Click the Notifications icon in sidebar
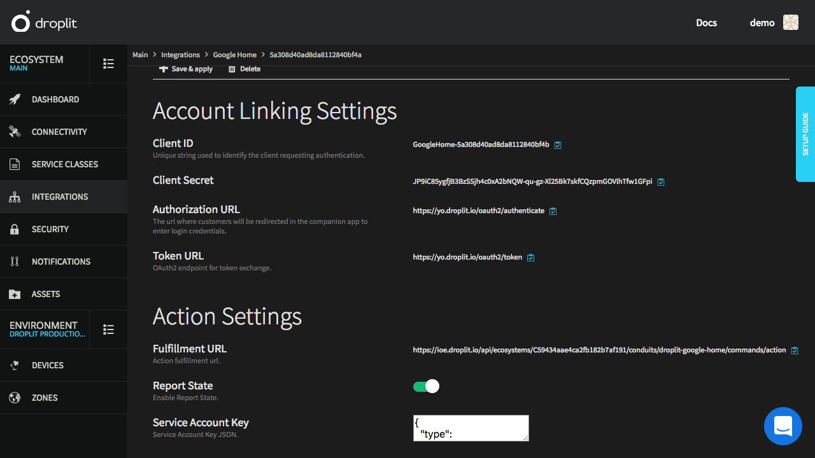Image resolution: width=815 pixels, height=458 pixels. click(x=15, y=261)
